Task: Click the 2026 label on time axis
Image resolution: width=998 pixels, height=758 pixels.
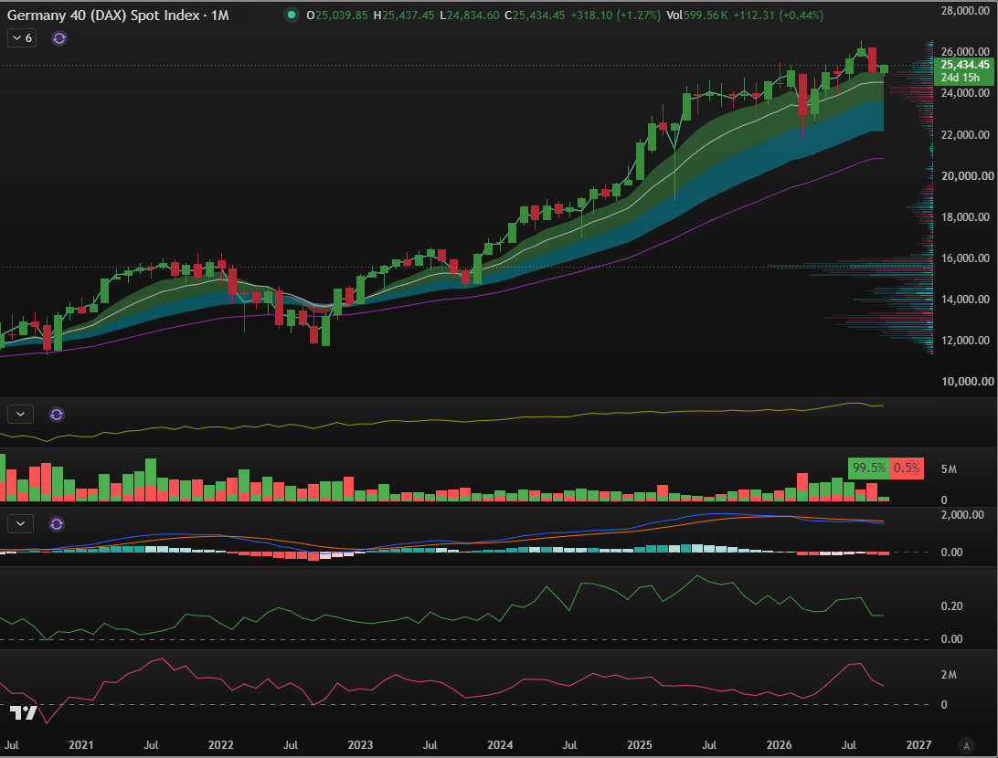Action: (779, 744)
